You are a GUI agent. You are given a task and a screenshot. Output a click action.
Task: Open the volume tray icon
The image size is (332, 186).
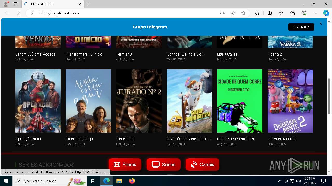click(x=299, y=181)
